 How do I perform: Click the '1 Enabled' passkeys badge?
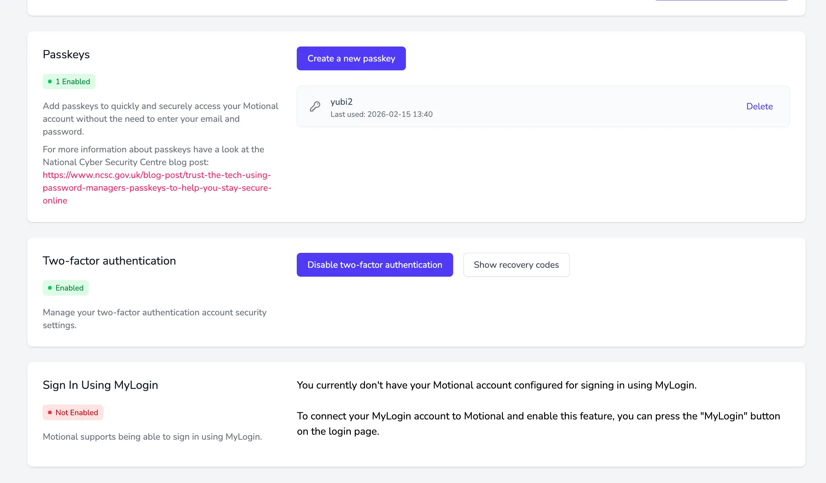[x=69, y=81]
